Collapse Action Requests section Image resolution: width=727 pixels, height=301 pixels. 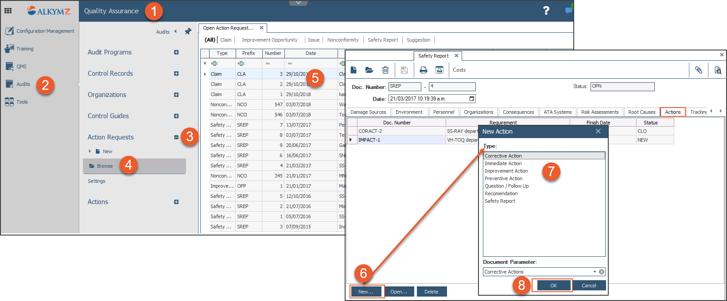click(x=176, y=137)
